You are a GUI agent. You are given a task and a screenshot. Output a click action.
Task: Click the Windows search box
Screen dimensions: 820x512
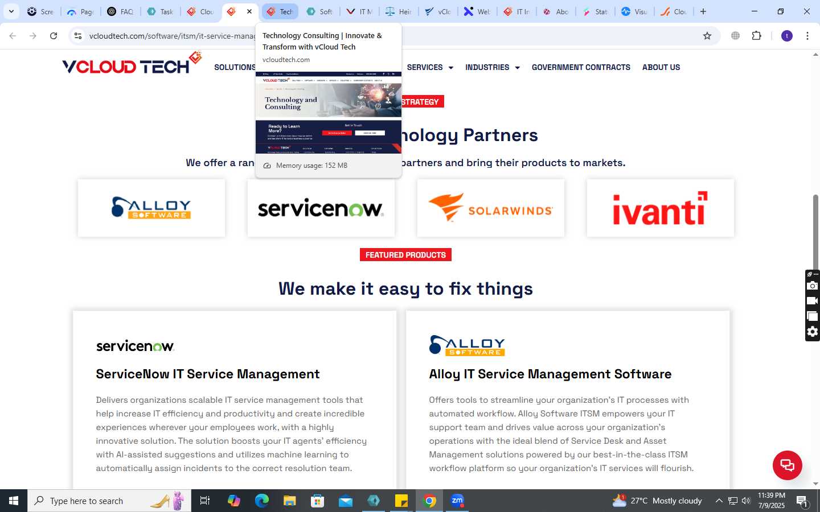click(109, 501)
